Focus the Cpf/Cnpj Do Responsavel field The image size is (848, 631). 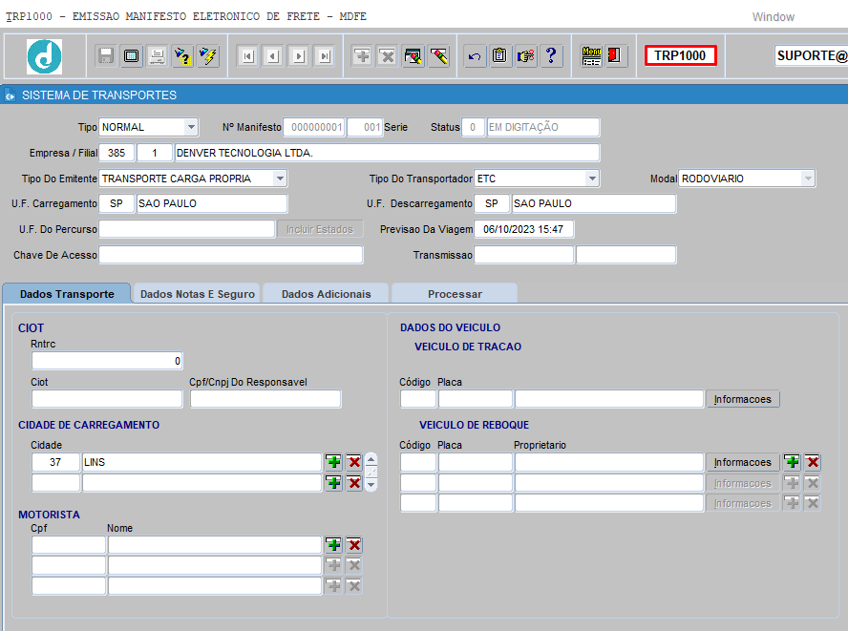tap(265, 399)
